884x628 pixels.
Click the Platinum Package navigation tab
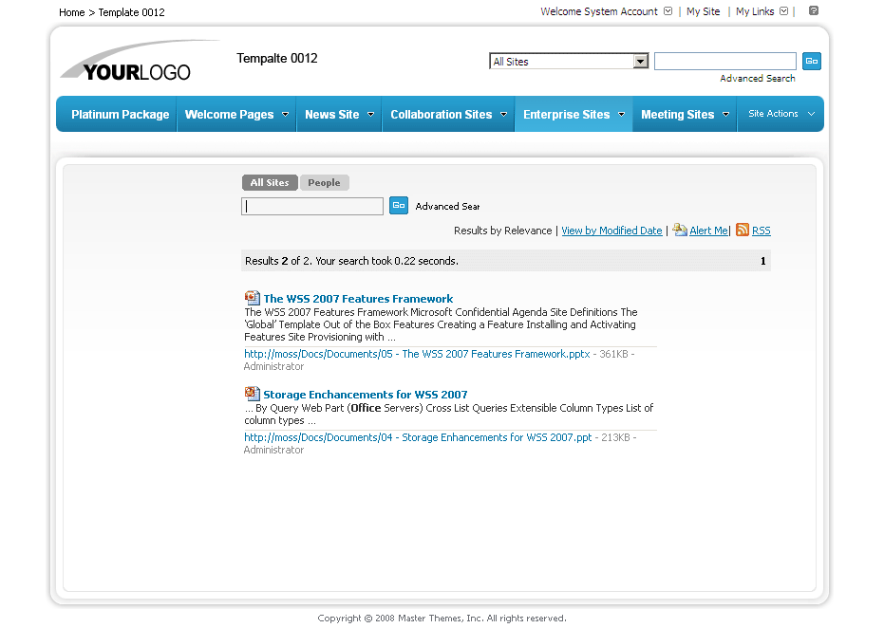coord(119,113)
